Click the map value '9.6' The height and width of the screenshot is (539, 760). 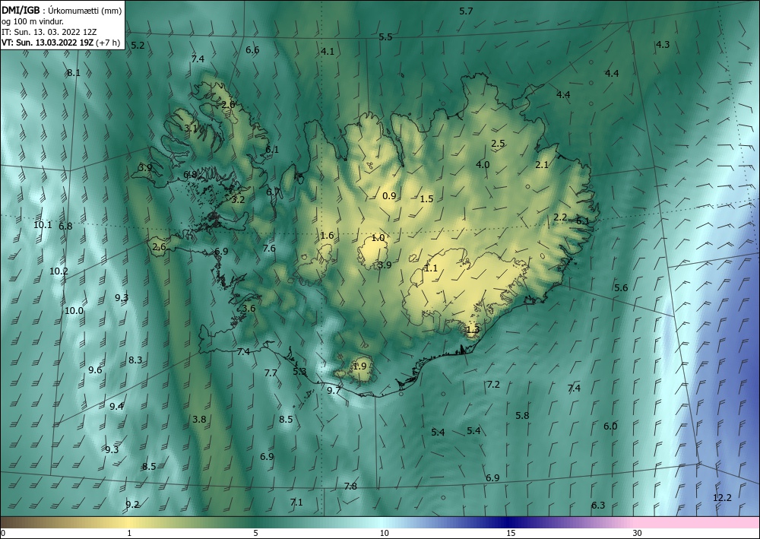[x=95, y=370]
